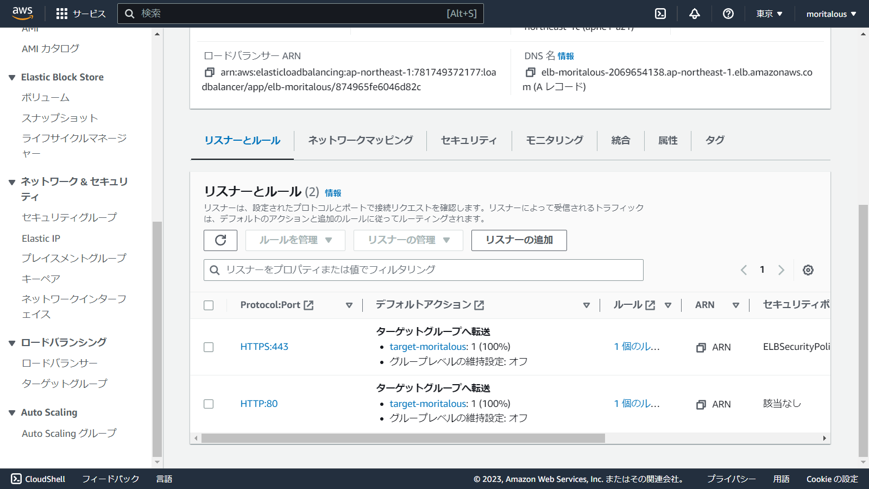Open the table preferences gear
The width and height of the screenshot is (869, 489).
tap(808, 269)
